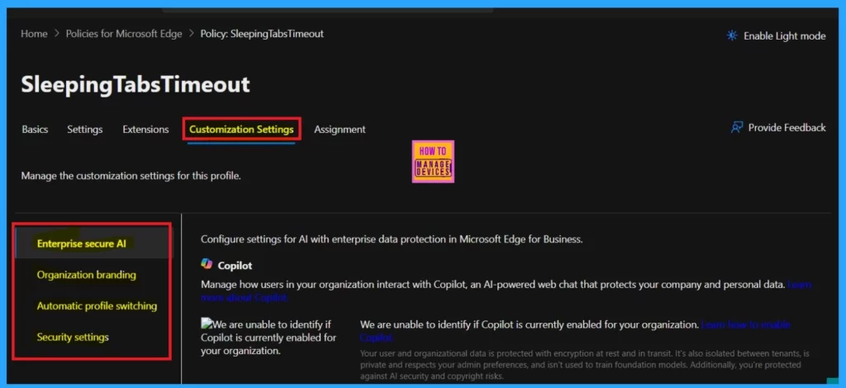The image size is (846, 388).
Task: Switch to the Settings tab
Action: [x=85, y=130]
